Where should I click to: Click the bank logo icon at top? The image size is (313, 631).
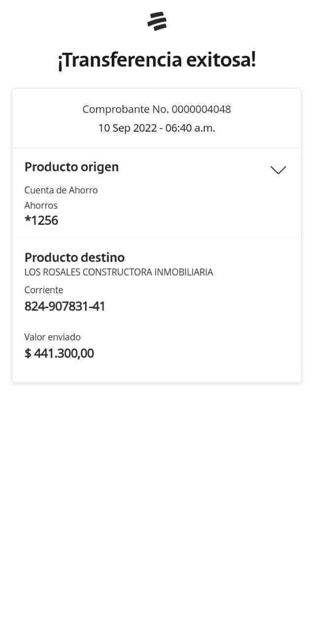[157, 22]
